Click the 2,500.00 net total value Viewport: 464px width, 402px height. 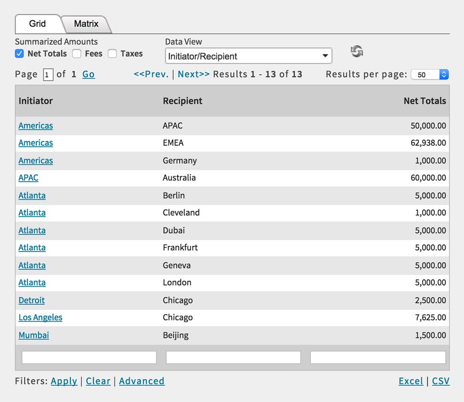point(430,300)
